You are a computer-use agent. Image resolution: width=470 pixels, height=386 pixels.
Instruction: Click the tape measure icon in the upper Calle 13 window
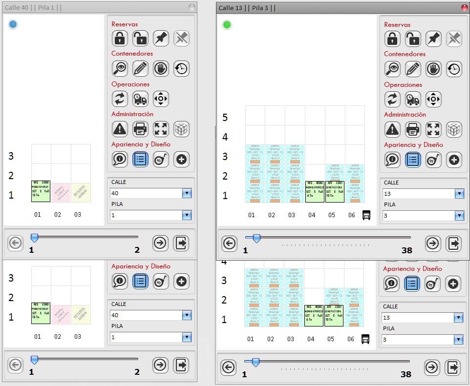433,160
